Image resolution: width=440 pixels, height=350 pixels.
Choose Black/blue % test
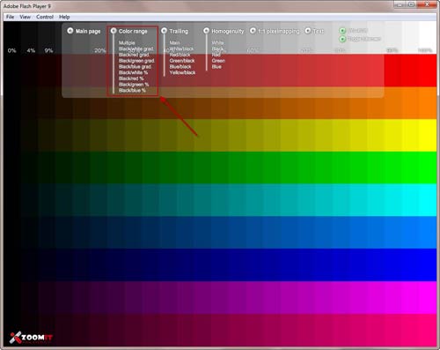point(132,91)
